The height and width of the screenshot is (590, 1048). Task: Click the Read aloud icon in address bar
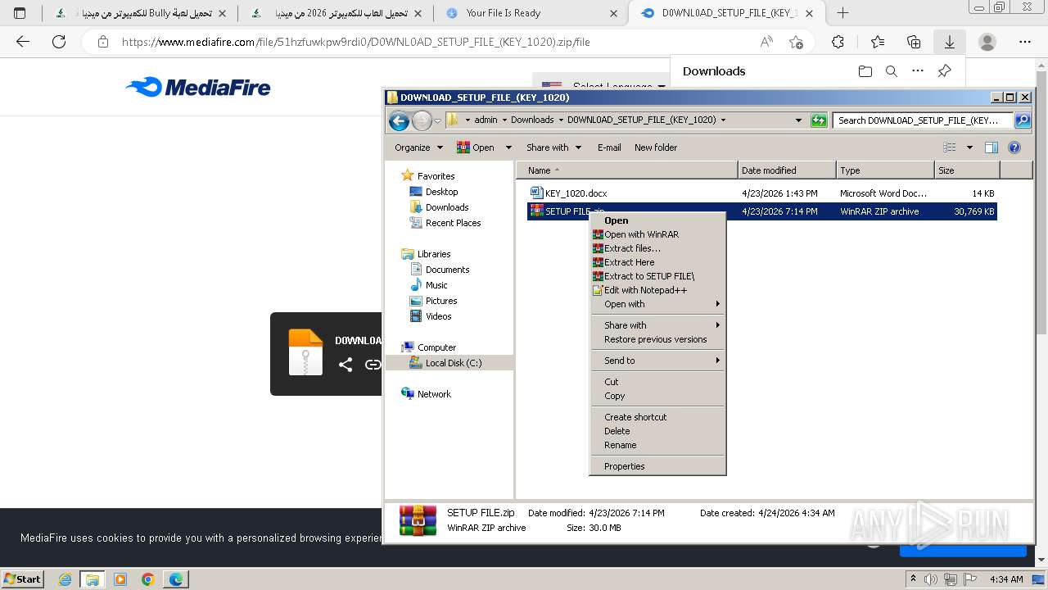click(x=766, y=42)
